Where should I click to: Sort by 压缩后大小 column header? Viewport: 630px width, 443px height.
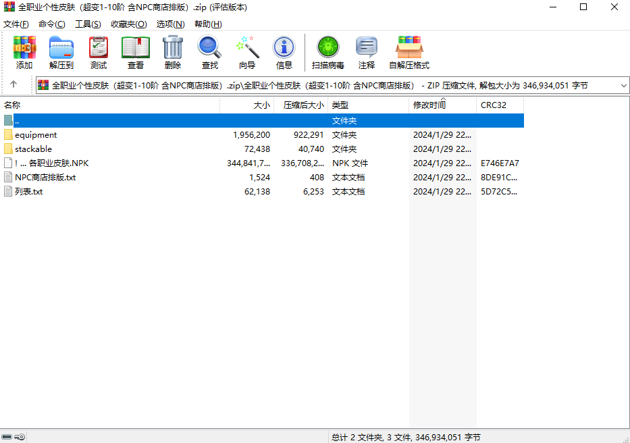(x=301, y=105)
